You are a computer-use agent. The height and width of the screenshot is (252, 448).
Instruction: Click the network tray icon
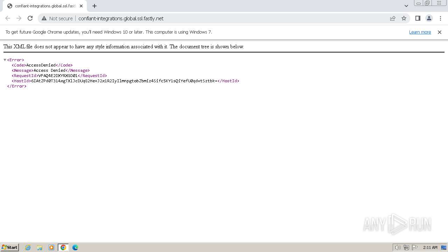[x=406, y=247]
